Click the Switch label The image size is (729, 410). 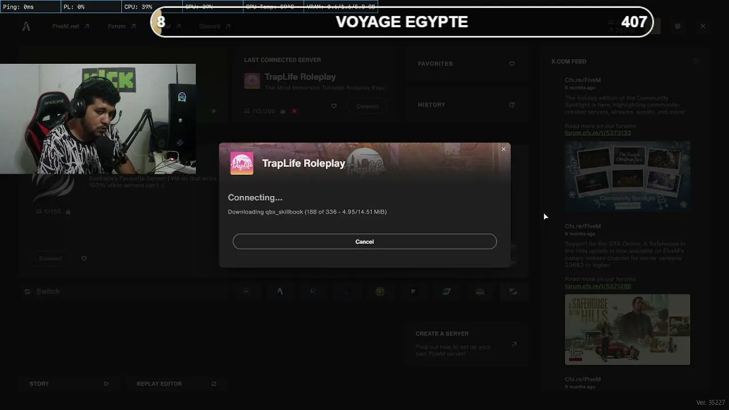[x=48, y=292]
